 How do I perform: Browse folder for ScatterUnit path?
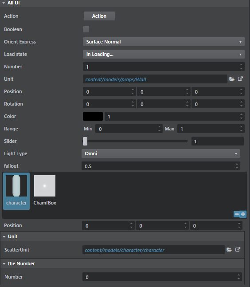(229, 250)
